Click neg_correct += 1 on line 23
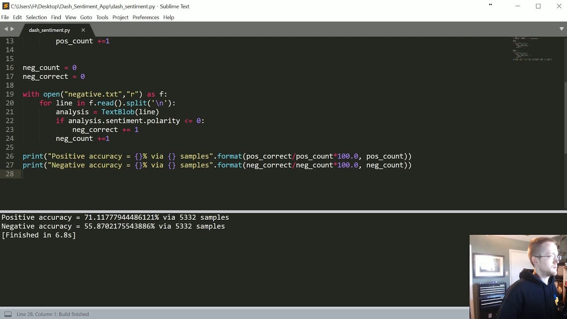The width and height of the screenshot is (567, 319). [105, 129]
